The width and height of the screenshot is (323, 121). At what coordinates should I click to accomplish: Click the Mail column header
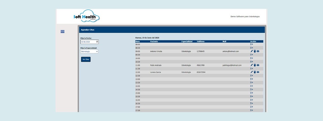(224, 41)
